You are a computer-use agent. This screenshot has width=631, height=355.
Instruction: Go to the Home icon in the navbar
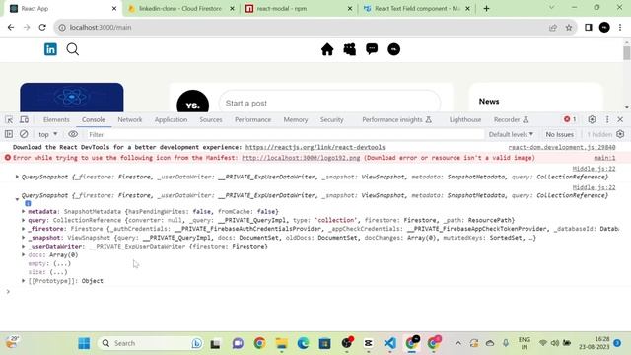(327, 49)
